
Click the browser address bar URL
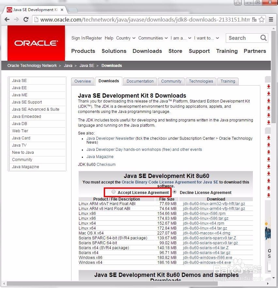click(x=145, y=20)
